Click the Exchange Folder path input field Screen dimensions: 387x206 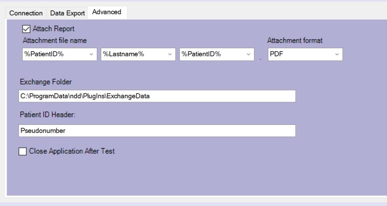tap(157, 96)
